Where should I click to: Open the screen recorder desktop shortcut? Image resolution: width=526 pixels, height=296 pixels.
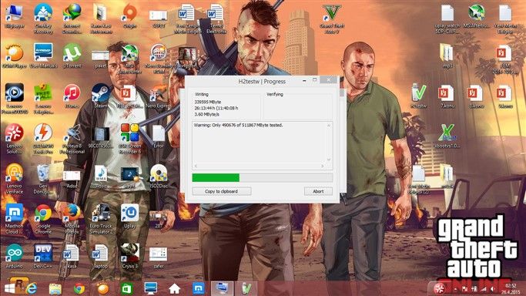130,139
